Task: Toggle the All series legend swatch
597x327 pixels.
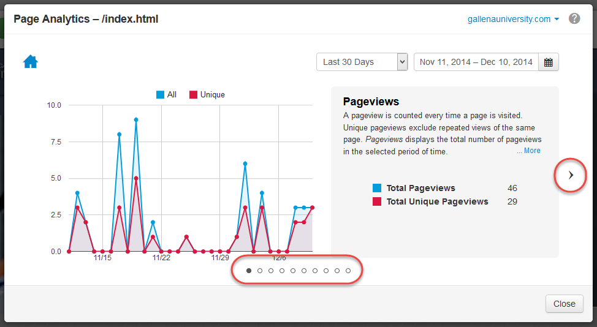Action: 161,95
